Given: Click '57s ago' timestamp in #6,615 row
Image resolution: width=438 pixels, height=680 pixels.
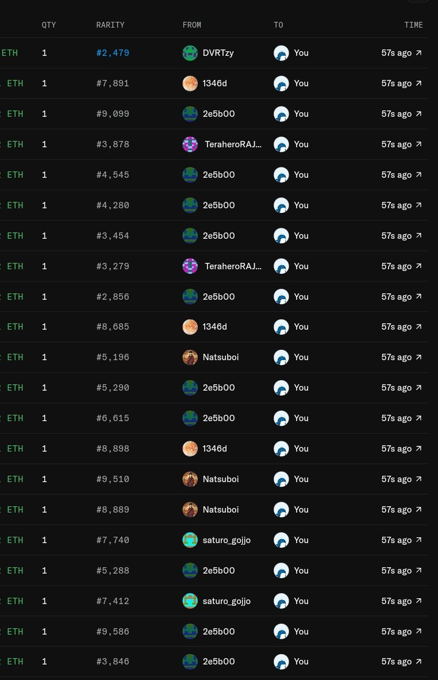Looking at the screenshot, I should (397, 418).
